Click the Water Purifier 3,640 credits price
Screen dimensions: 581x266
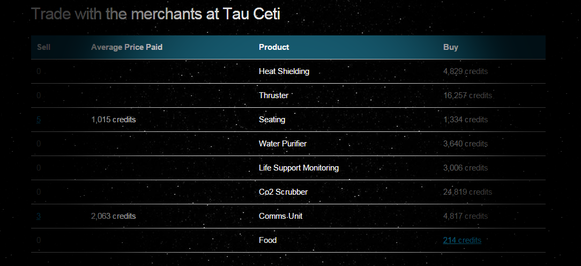(465, 144)
